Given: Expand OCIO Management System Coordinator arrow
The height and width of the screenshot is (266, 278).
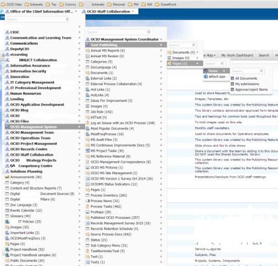Looking at the screenshot, I should click(x=161, y=39).
